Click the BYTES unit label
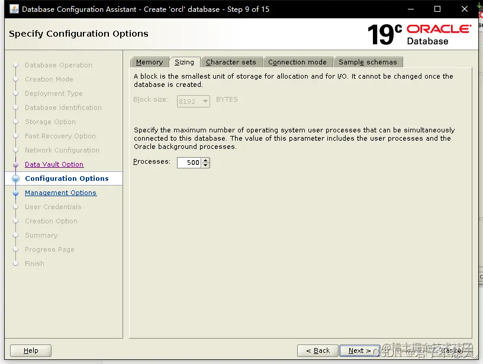This screenshot has height=364, width=483. pos(227,99)
